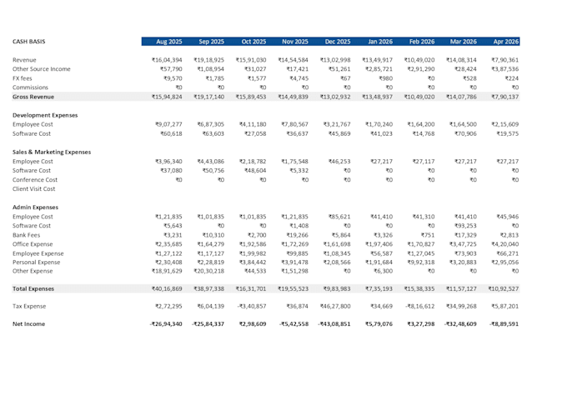Select the Dec 2025 column header
Image resolution: width=567 pixels, height=401 pixels.
coord(338,42)
